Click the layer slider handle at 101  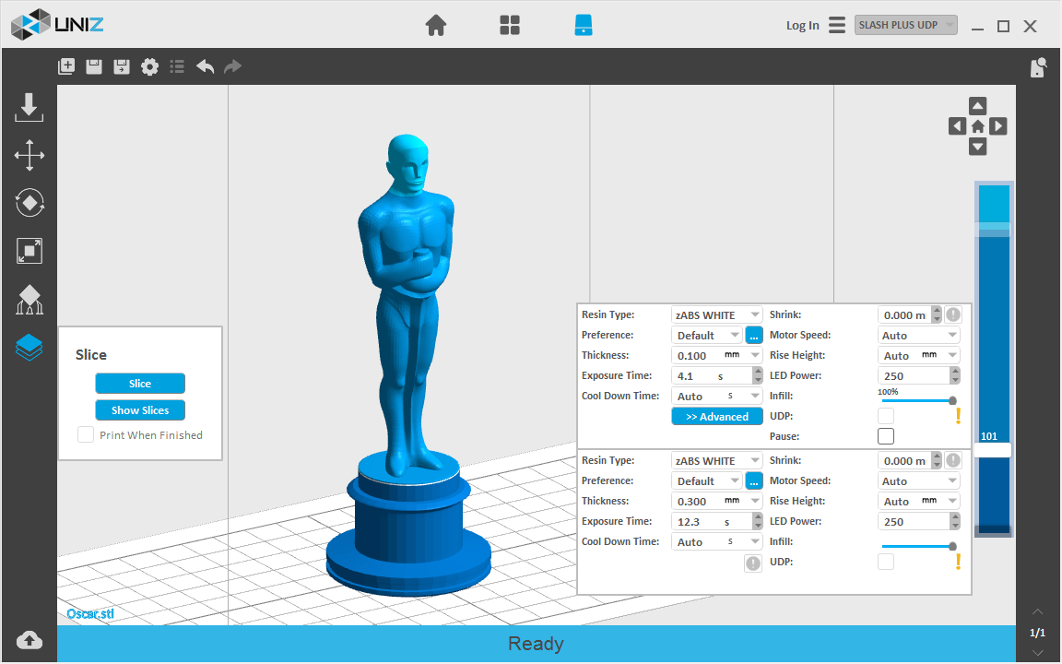coord(993,450)
